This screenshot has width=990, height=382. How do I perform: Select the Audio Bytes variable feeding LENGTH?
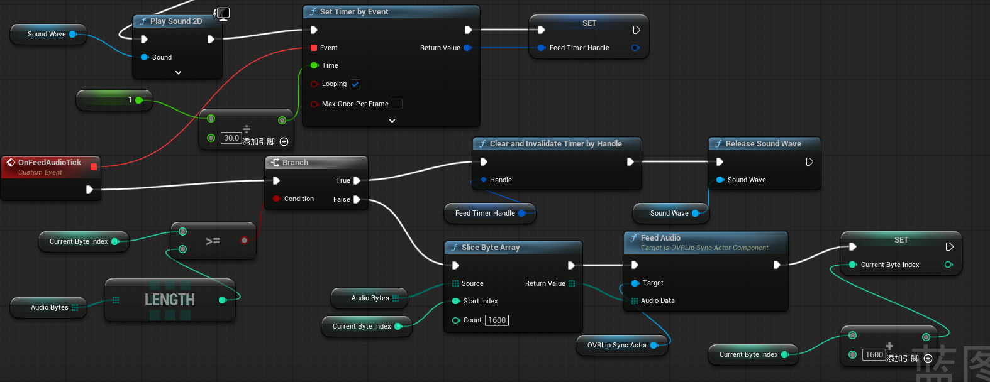coord(49,308)
